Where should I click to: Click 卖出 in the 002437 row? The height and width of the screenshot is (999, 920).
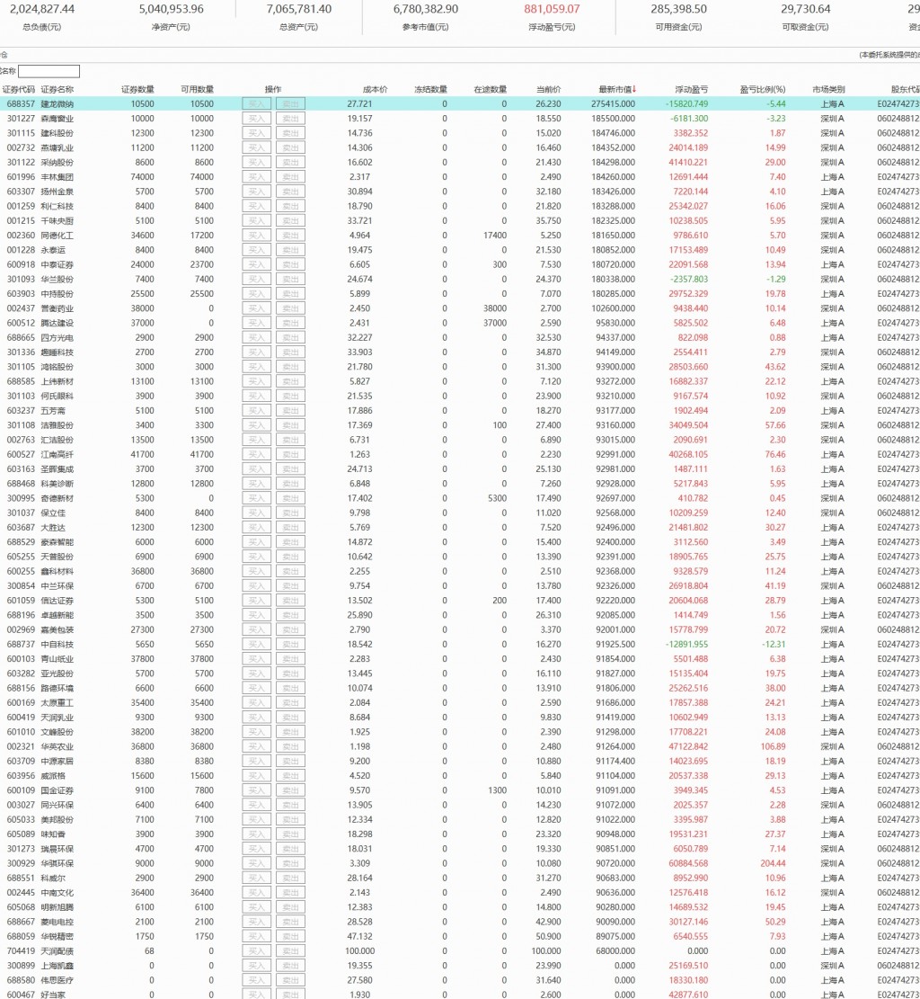290,308
